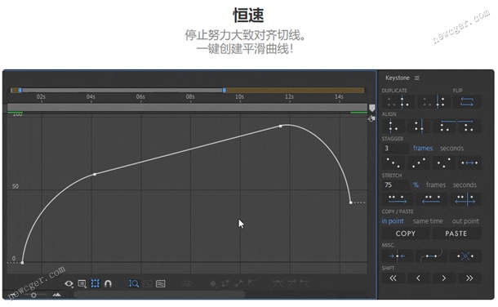498x307 pixels.
Task: Click the COPY button
Action: (x=406, y=234)
